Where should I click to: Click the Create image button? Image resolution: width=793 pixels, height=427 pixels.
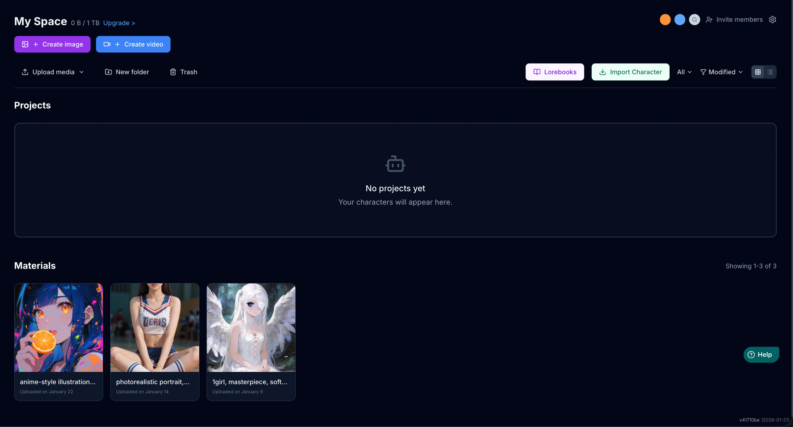pos(52,44)
